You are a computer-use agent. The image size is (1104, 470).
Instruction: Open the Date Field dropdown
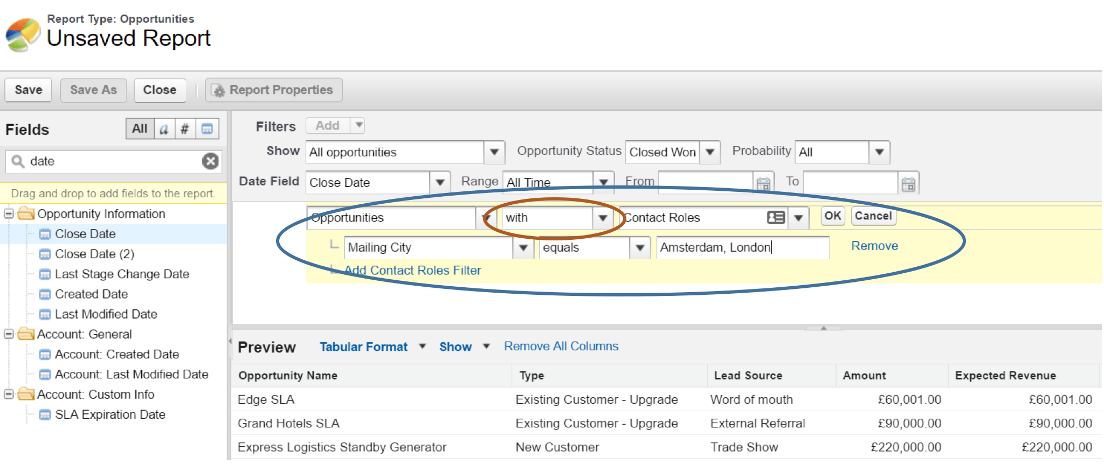(440, 183)
